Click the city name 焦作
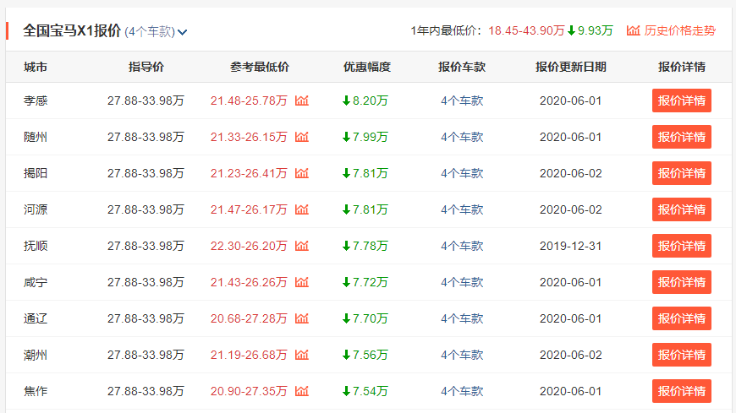736x413 pixels. (x=36, y=391)
